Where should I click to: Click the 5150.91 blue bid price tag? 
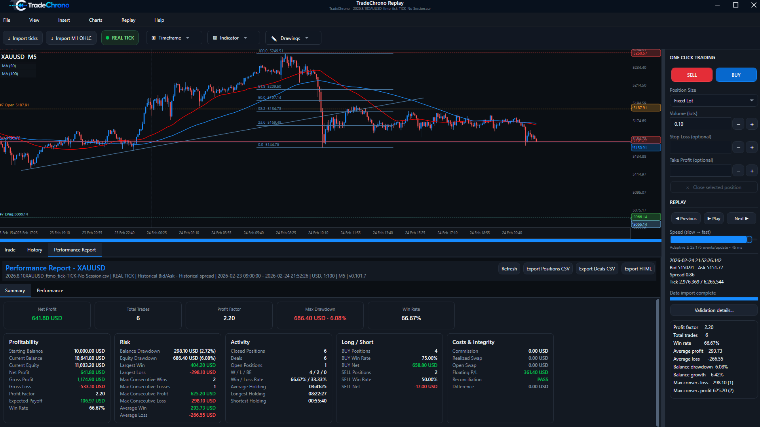(x=646, y=148)
